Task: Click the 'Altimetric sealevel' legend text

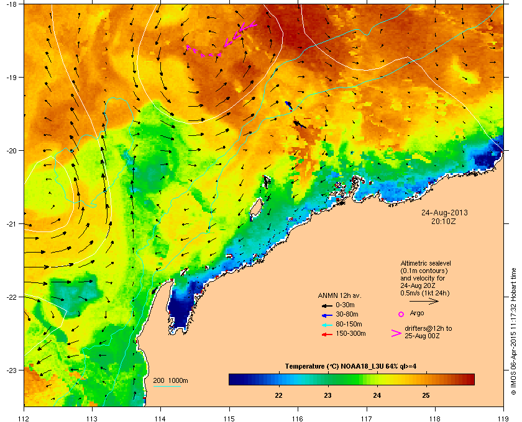Action: click(426, 263)
